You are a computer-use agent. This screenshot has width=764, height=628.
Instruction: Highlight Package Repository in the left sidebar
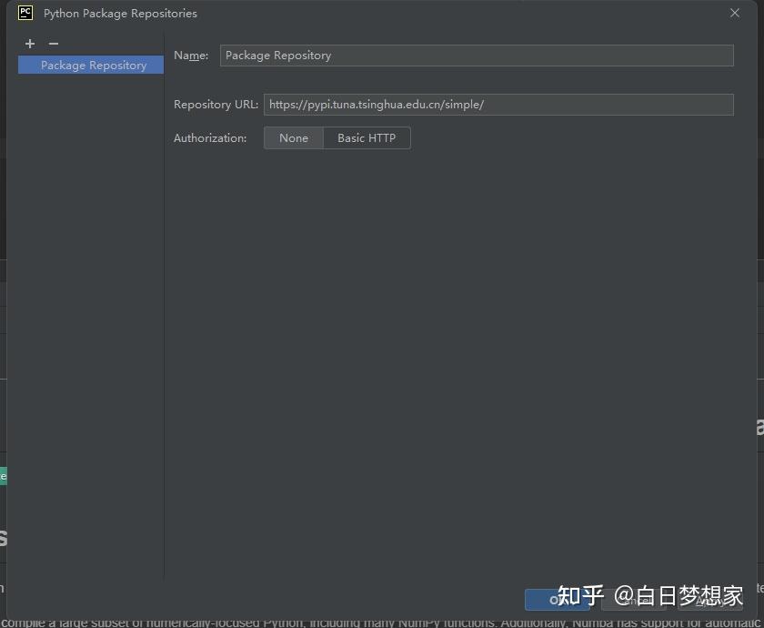coord(93,65)
